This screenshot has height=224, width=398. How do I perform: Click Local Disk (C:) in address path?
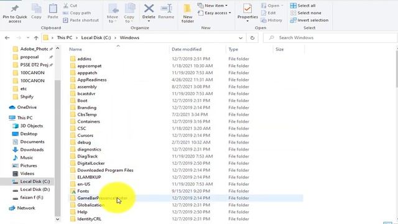(x=96, y=37)
